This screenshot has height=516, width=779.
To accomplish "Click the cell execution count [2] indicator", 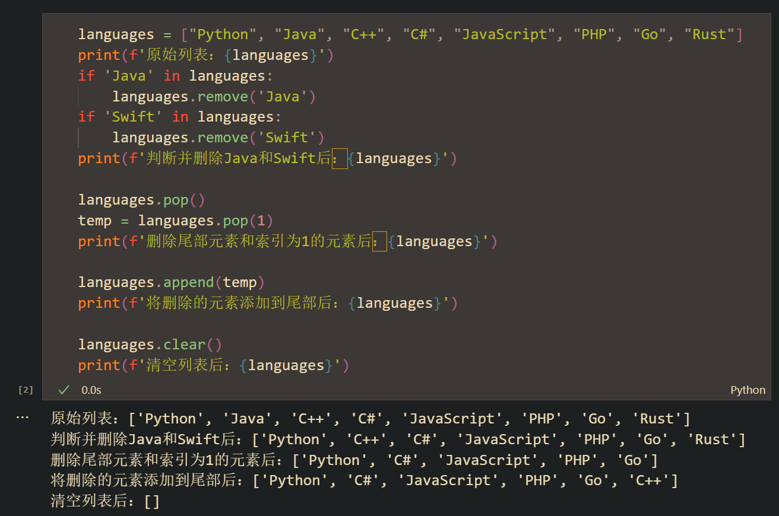I will (x=24, y=390).
